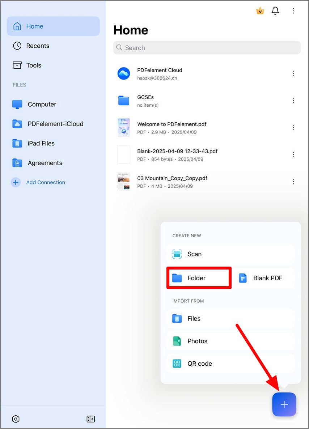
Task: Click 03 Mountain_Copy_Copy.pdf thumbnail
Action: tap(124, 182)
